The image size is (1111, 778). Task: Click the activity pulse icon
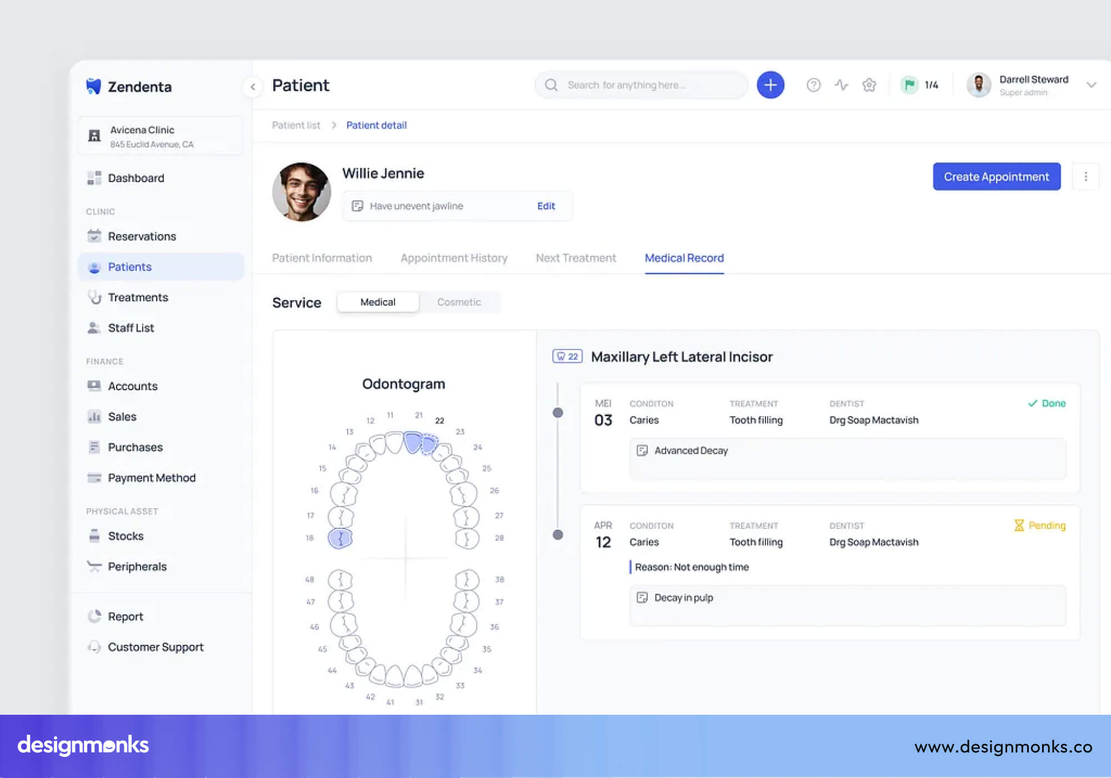coord(842,85)
